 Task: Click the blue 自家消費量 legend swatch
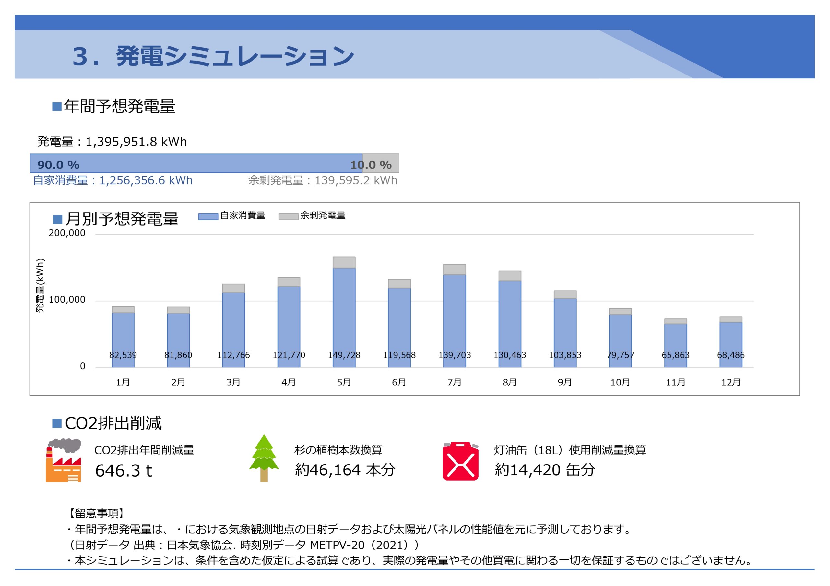[x=208, y=216]
